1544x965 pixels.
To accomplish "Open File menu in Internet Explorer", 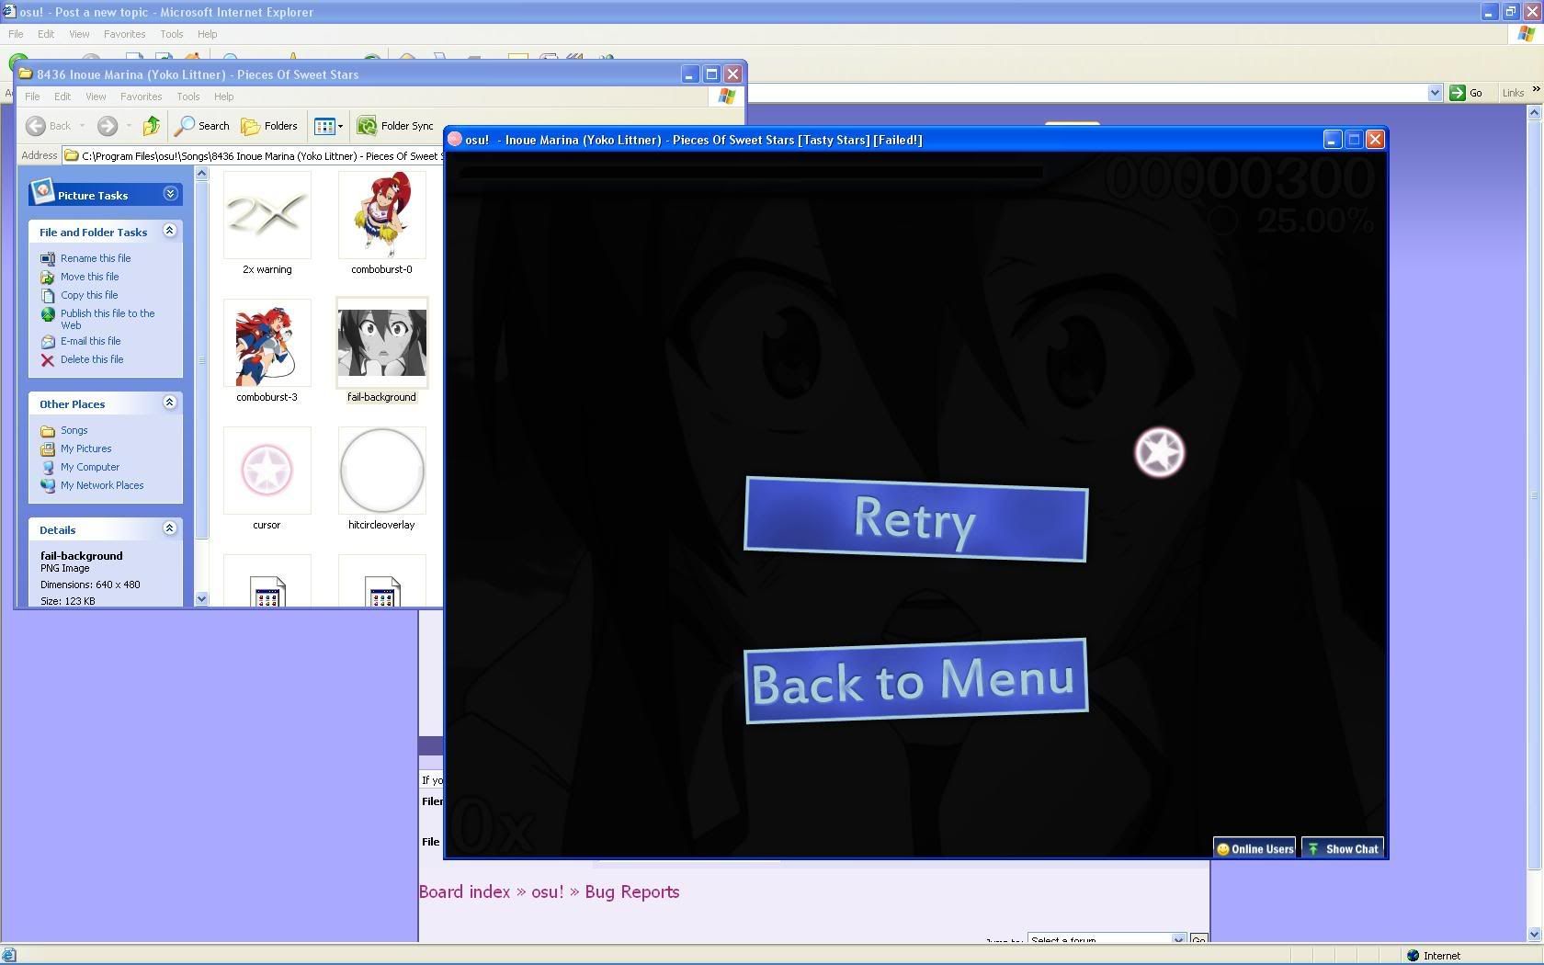I will point(16,34).
